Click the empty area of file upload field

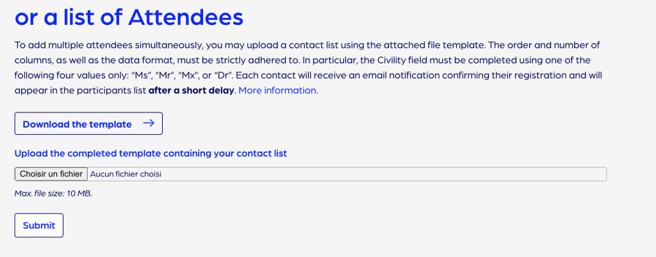point(384,174)
